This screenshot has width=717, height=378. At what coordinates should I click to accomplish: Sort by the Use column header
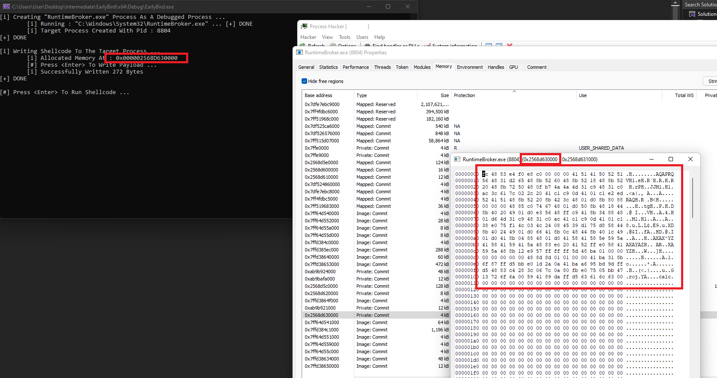pos(619,95)
